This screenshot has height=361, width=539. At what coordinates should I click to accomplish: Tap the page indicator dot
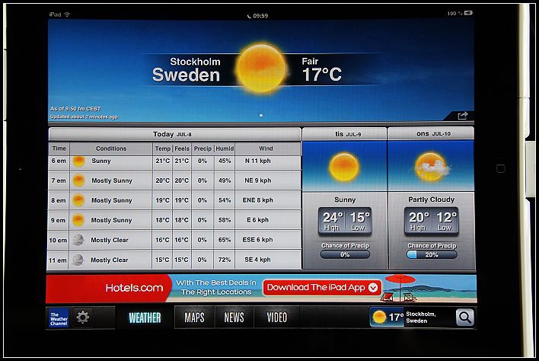pyautogui.click(x=261, y=116)
